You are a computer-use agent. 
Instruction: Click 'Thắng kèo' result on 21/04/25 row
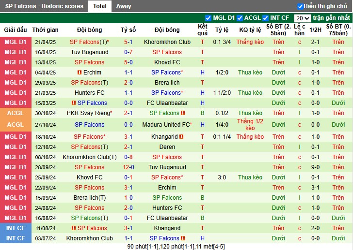point(250,42)
